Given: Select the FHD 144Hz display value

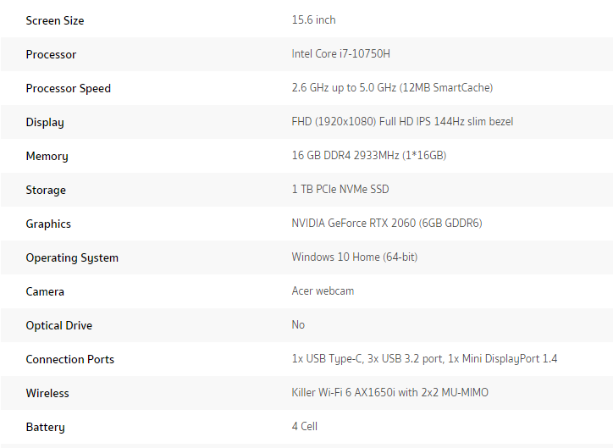Looking at the screenshot, I should click(x=402, y=122).
